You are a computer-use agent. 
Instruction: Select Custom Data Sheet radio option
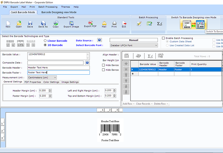pos(167,41)
